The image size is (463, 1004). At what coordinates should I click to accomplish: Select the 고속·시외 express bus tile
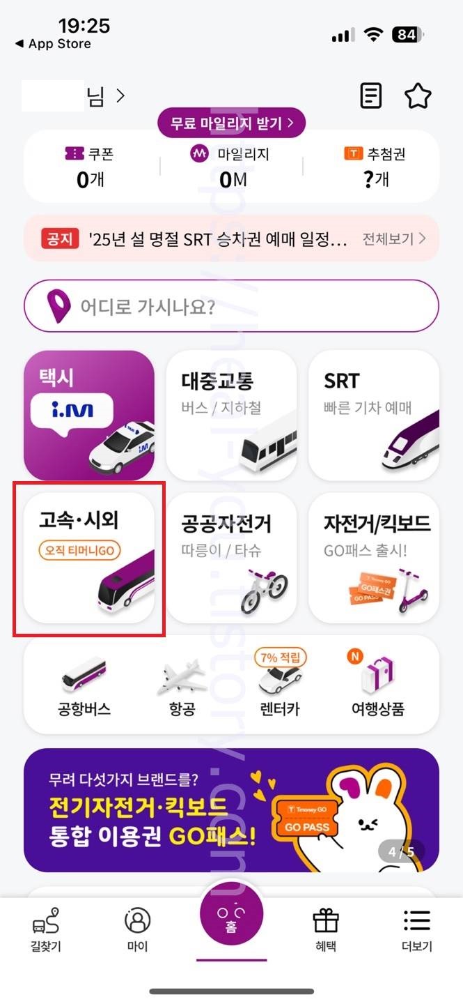pyautogui.click(x=89, y=558)
